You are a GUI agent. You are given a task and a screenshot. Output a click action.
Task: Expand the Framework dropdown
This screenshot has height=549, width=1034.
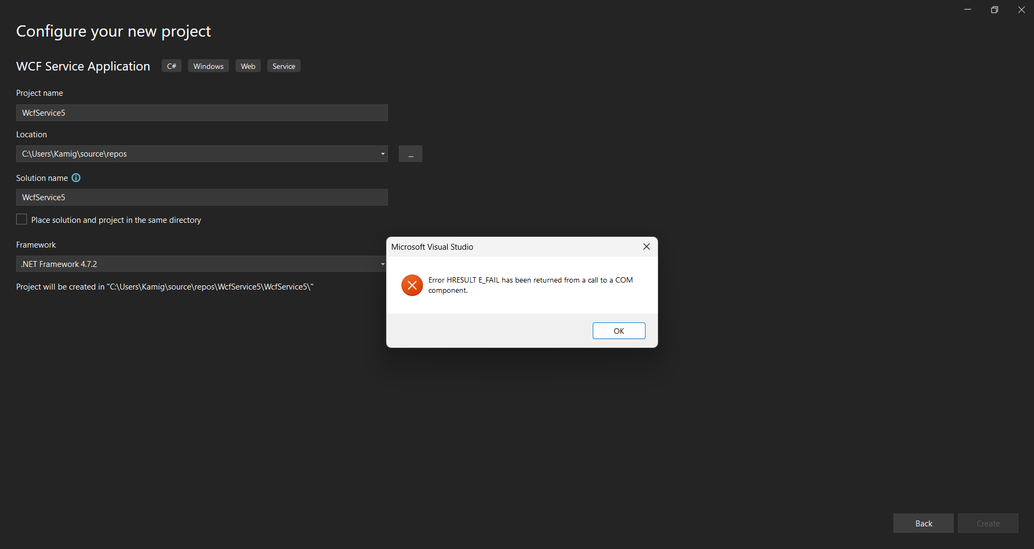[382, 264]
